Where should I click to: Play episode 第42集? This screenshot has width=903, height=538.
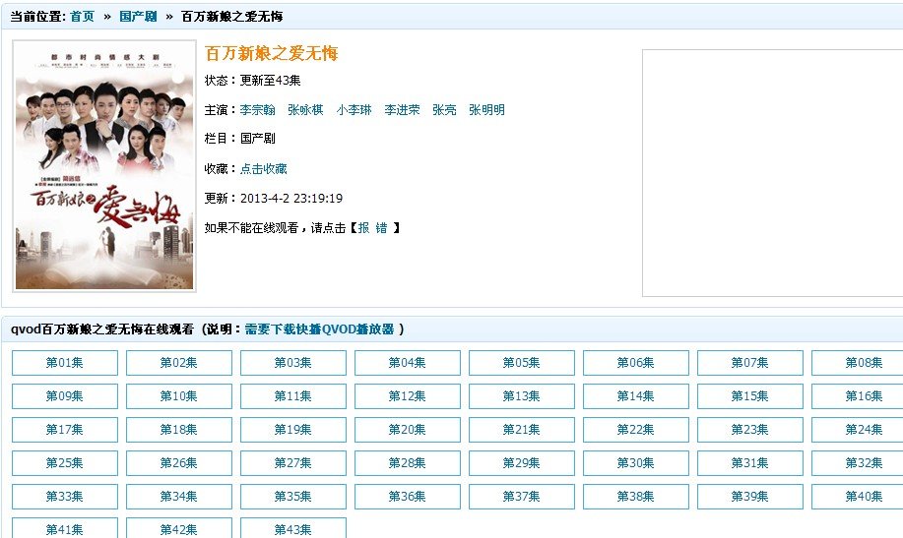(179, 528)
